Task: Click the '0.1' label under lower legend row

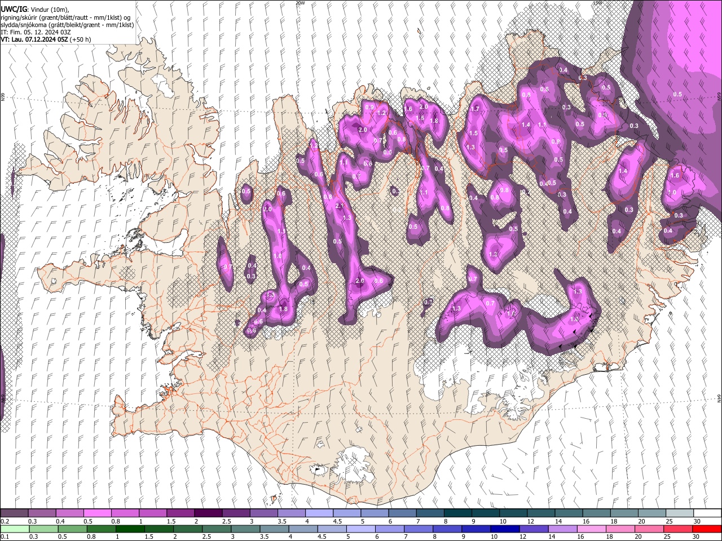Action: click(x=5, y=537)
